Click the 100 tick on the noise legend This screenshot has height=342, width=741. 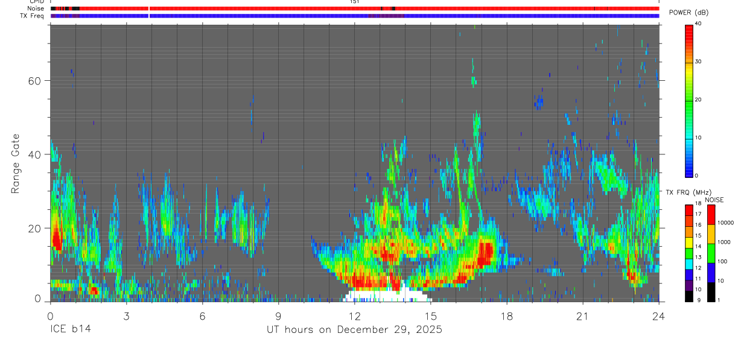[x=722, y=261]
